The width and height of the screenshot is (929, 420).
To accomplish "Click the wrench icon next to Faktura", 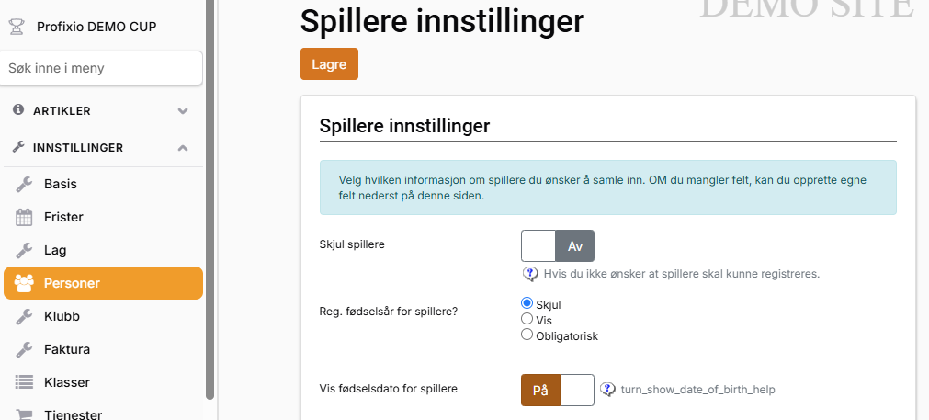I will click(x=25, y=349).
